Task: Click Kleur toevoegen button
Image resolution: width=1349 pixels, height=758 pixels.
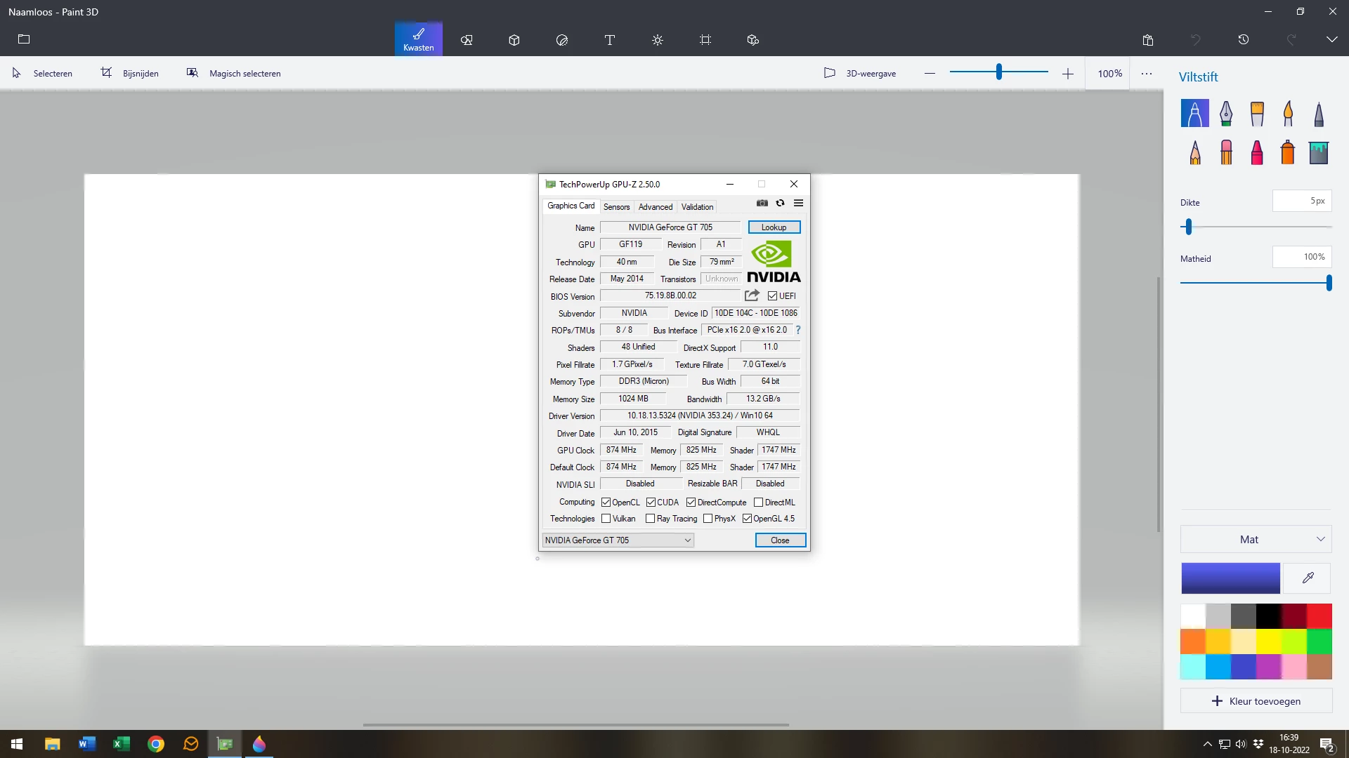Action: coord(1256,701)
